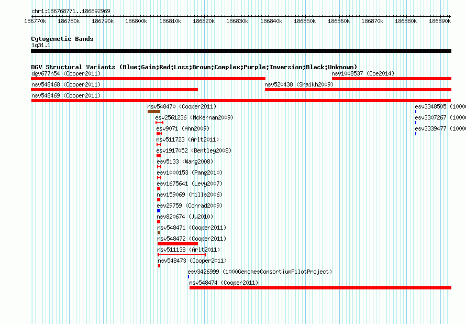Click nsv548471 (Cooper2011) label
This screenshot has height=324, width=466.
tap(192, 228)
